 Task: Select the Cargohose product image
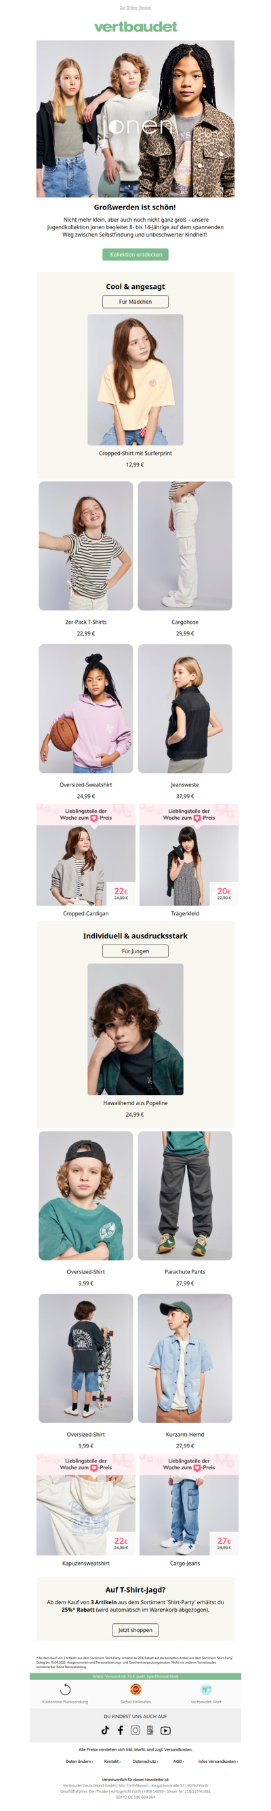tap(185, 546)
